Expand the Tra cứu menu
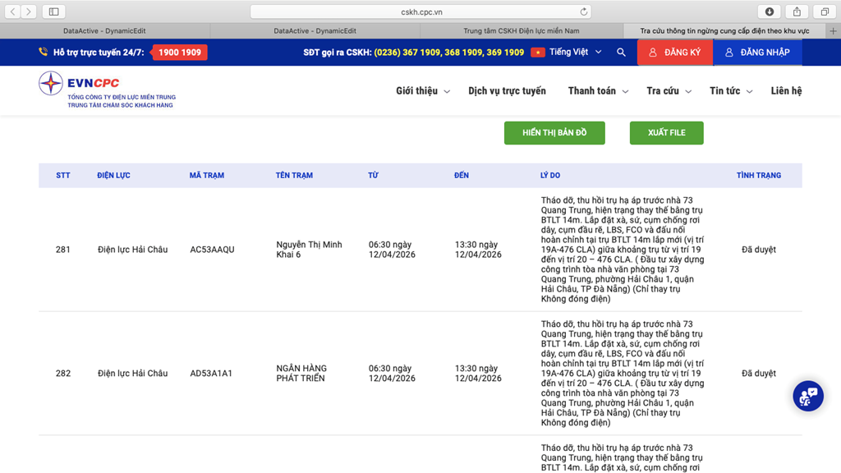Image resolution: width=841 pixels, height=473 pixels. (669, 91)
